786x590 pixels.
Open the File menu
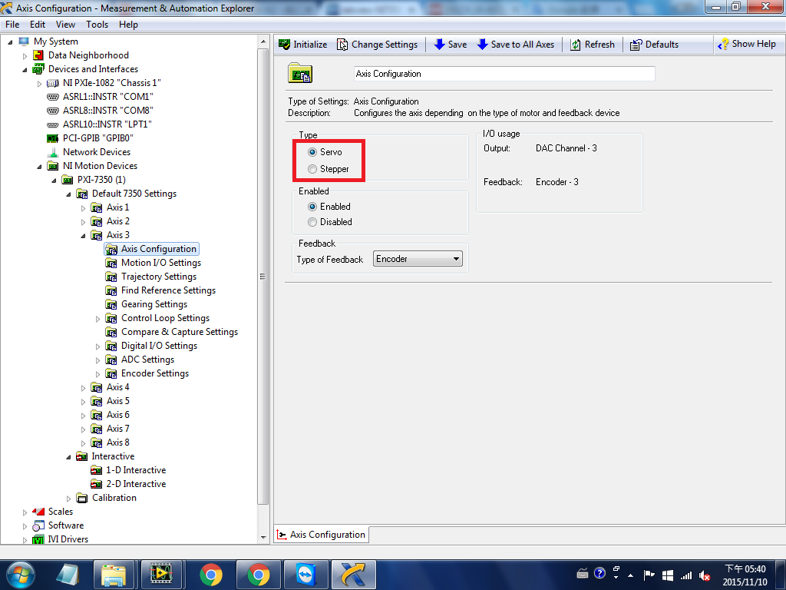point(12,25)
